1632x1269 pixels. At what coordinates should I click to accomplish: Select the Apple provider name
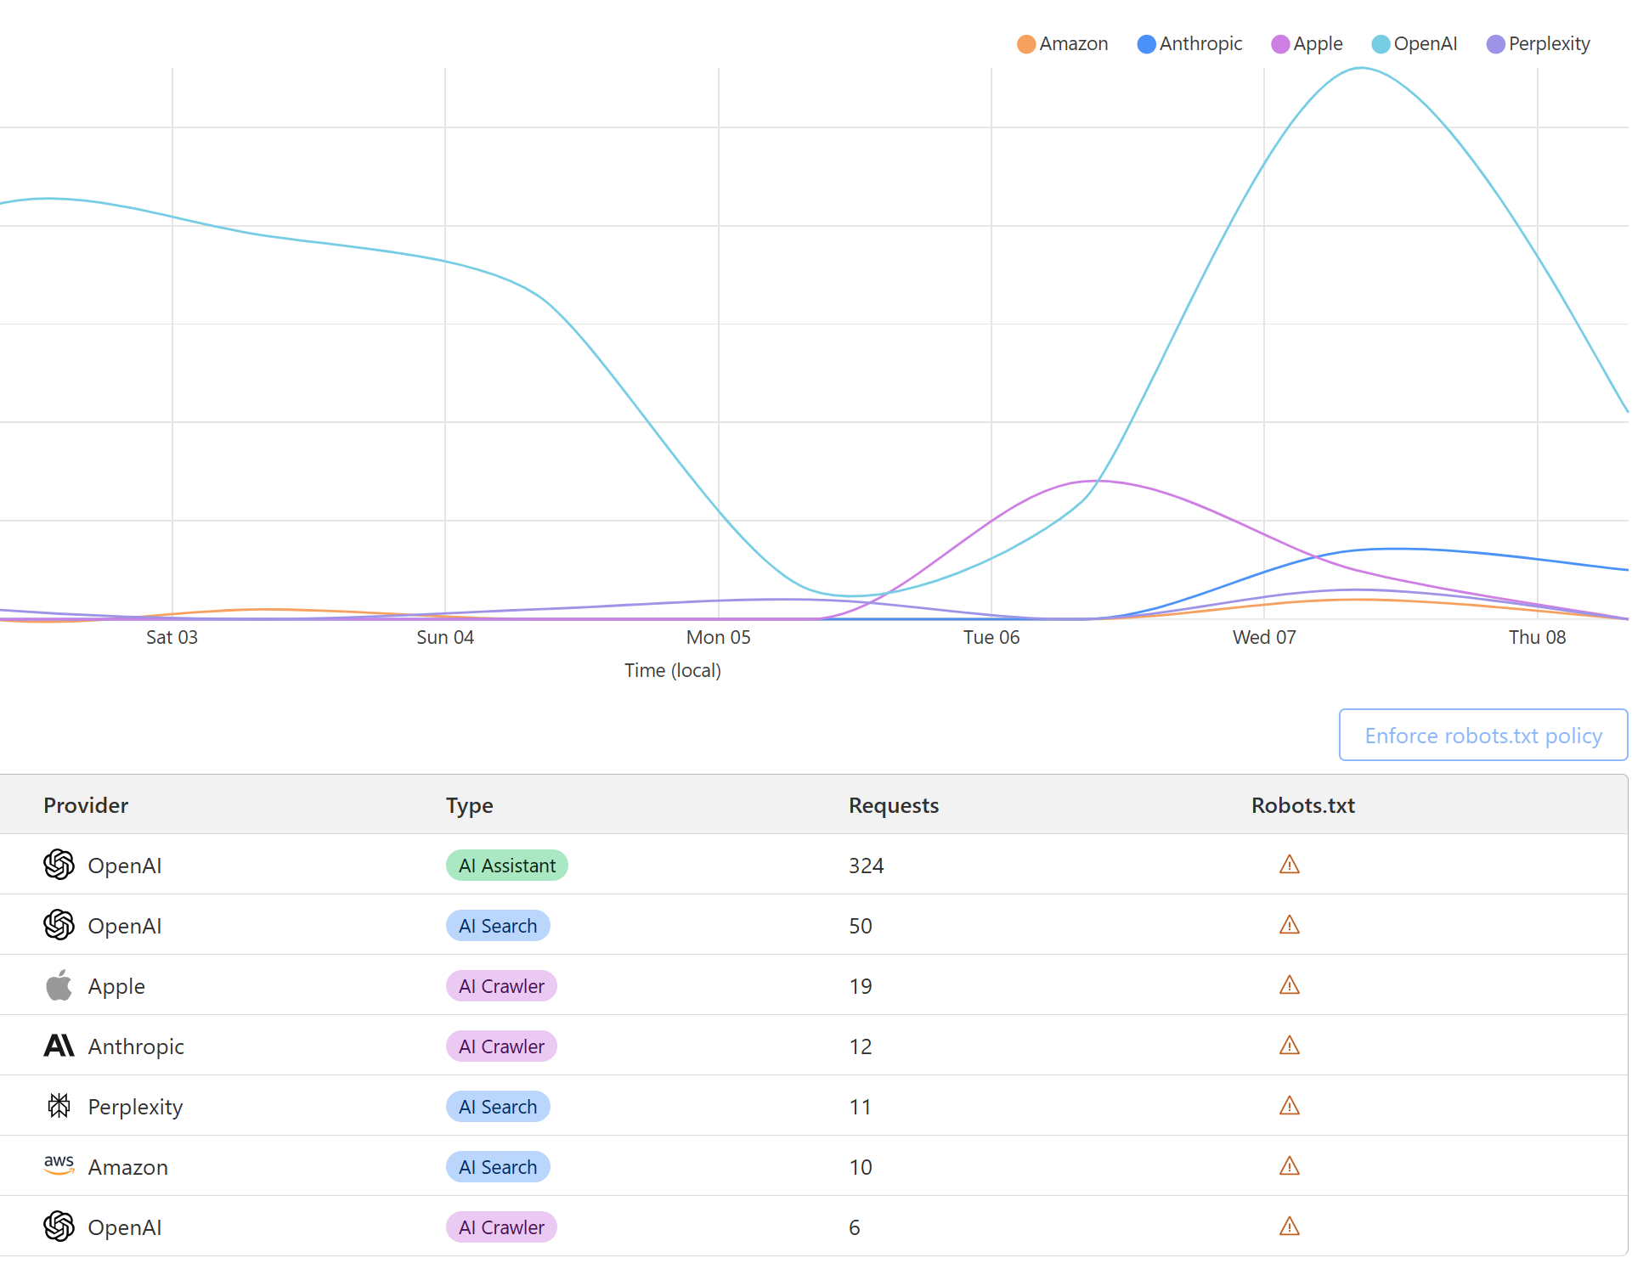116,986
